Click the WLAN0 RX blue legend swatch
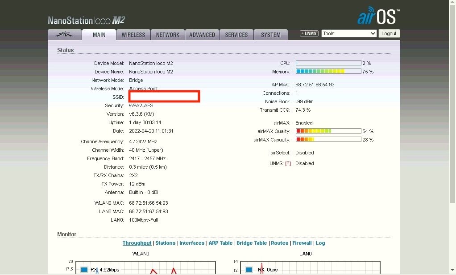 coord(84,270)
